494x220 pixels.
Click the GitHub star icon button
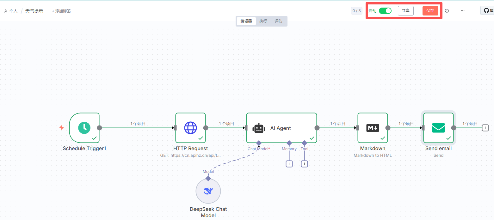point(487,11)
